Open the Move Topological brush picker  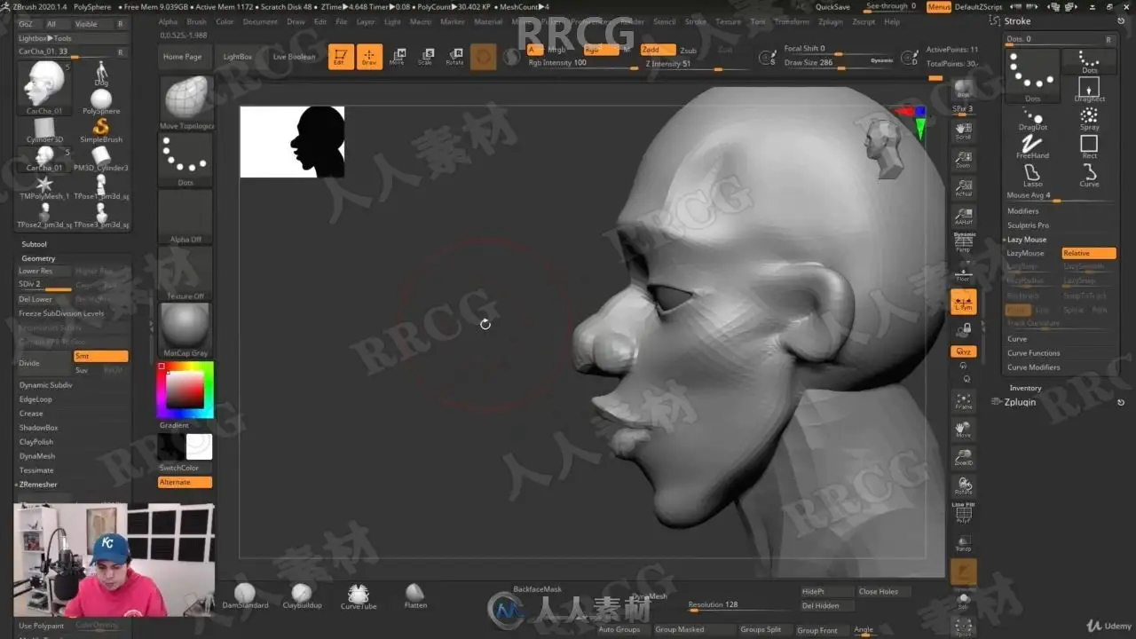[x=185, y=102]
